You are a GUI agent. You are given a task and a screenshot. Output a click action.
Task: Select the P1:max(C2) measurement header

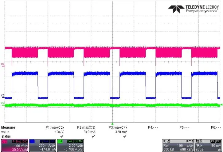[x=55, y=127]
